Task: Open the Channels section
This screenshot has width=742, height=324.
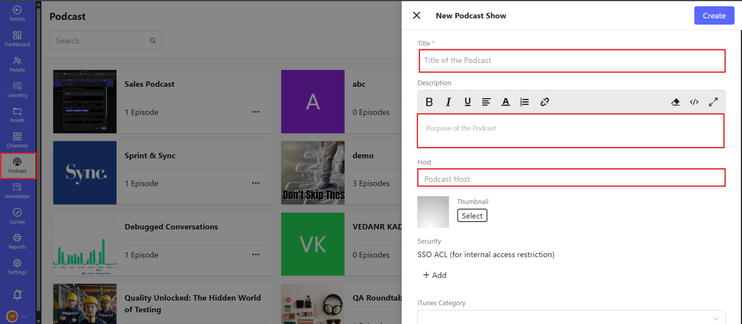Action: pos(17,140)
